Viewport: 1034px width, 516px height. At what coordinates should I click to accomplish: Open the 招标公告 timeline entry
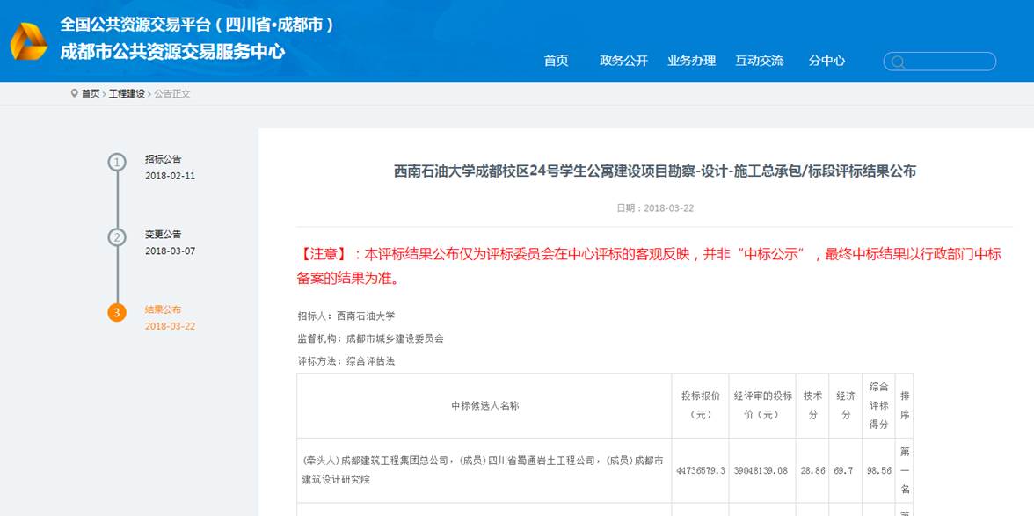(163, 159)
